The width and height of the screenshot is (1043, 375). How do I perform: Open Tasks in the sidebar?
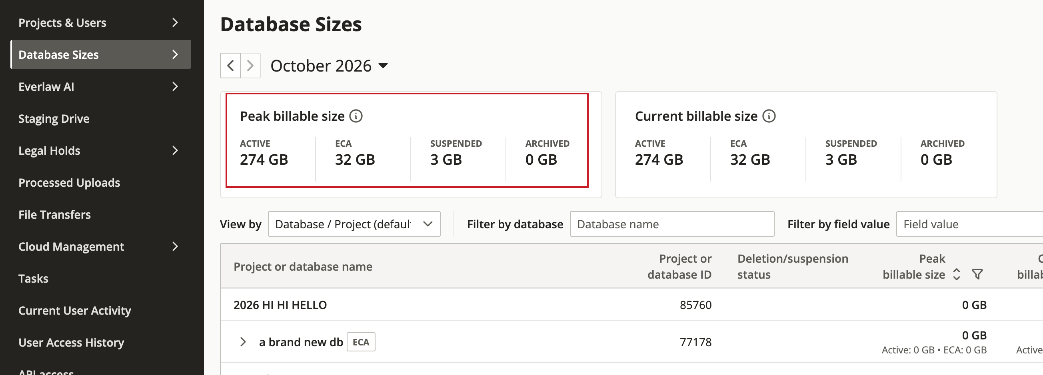[x=100, y=279]
